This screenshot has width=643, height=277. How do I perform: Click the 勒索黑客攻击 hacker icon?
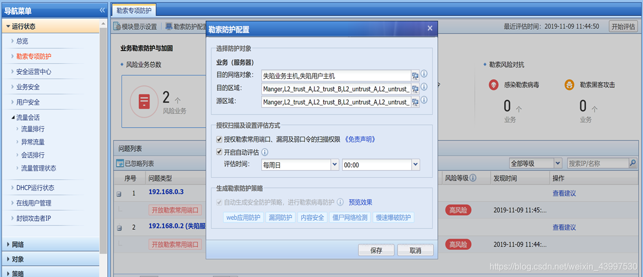click(569, 85)
